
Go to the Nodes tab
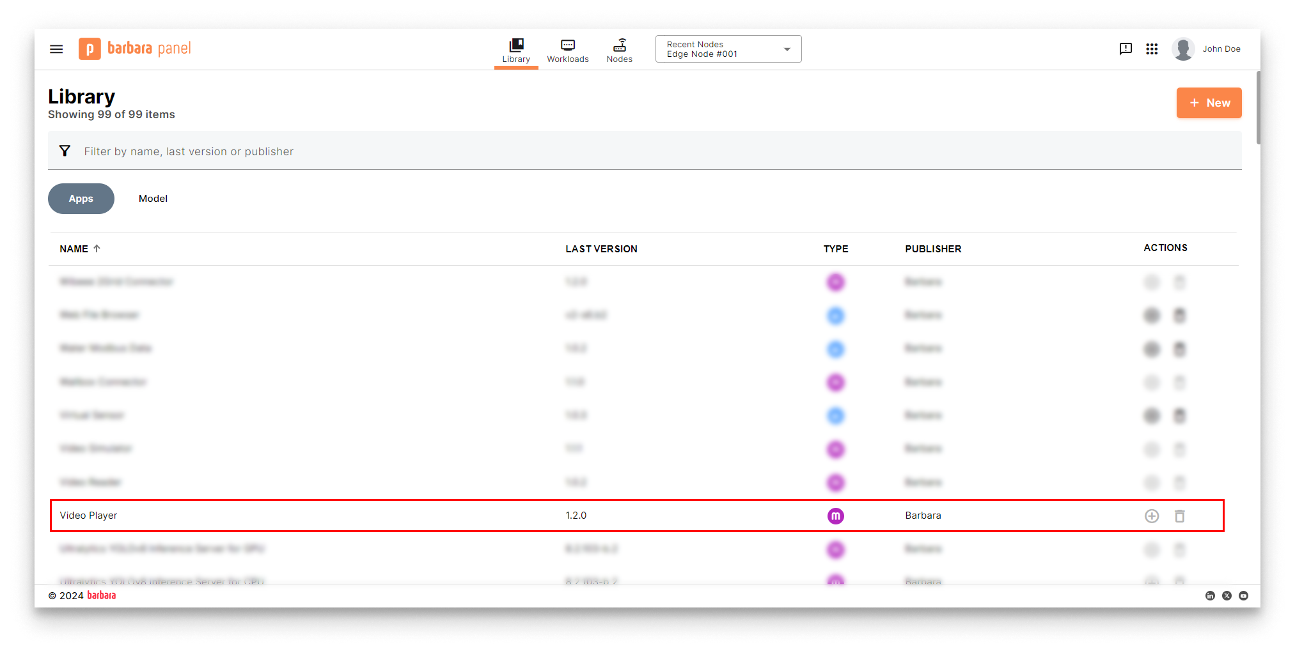619,50
